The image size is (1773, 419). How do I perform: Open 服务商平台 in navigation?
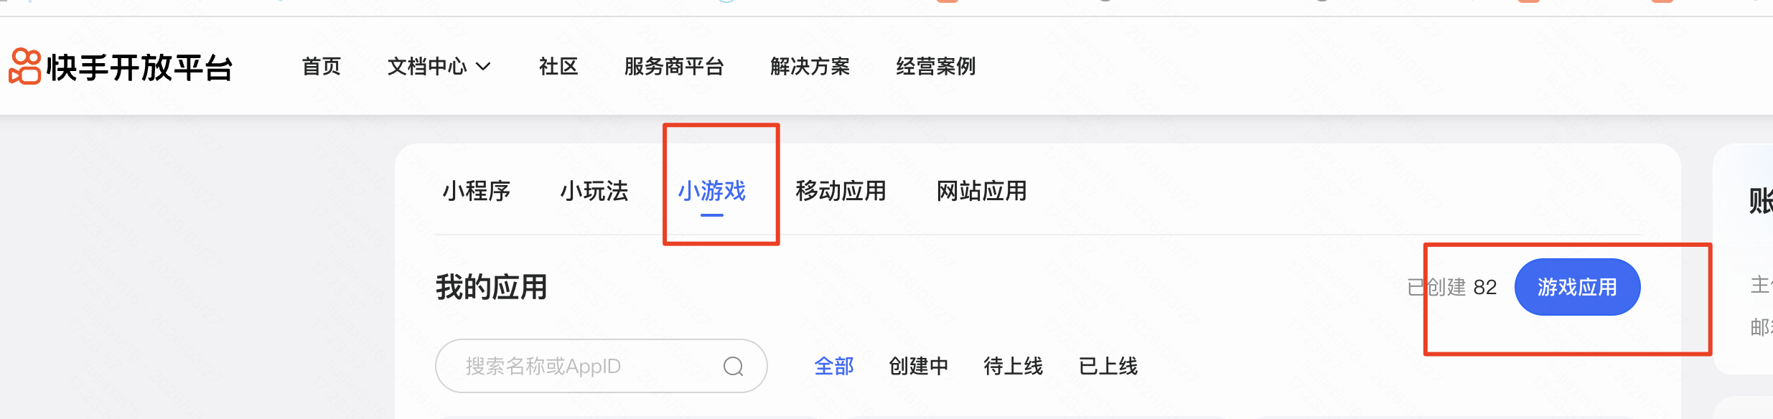tap(674, 67)
